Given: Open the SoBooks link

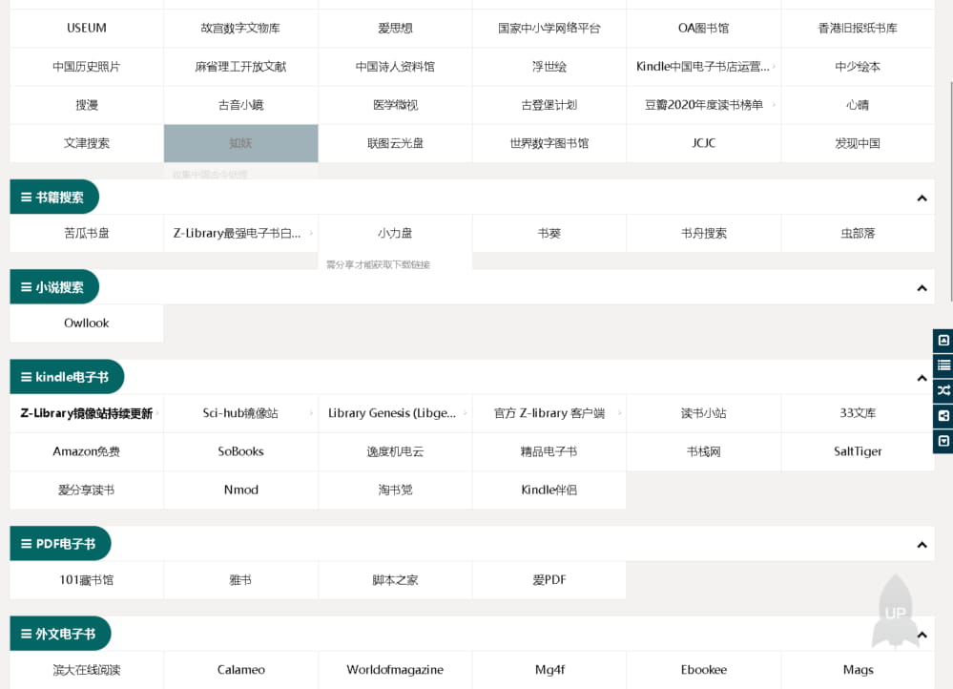Looking at the screenshot, I should coord(240,451).
